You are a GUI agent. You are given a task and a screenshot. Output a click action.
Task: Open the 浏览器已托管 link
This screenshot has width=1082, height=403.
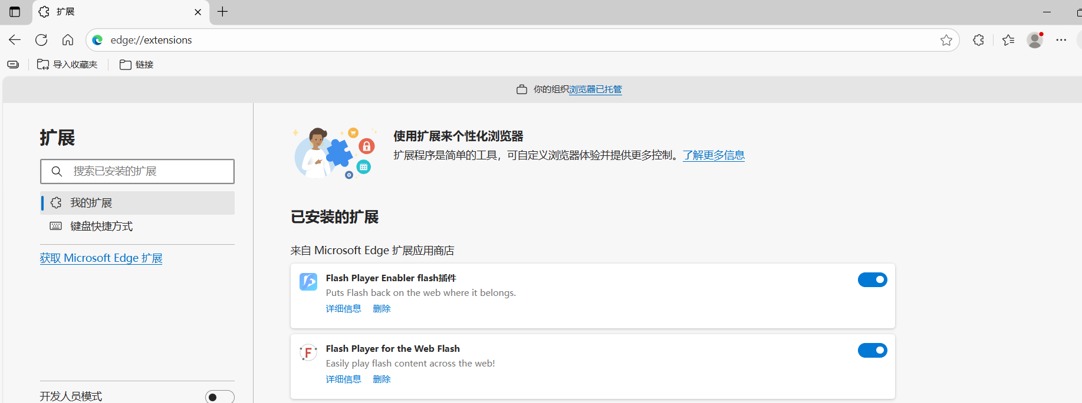pyautogui.click(x=596, y=89)
